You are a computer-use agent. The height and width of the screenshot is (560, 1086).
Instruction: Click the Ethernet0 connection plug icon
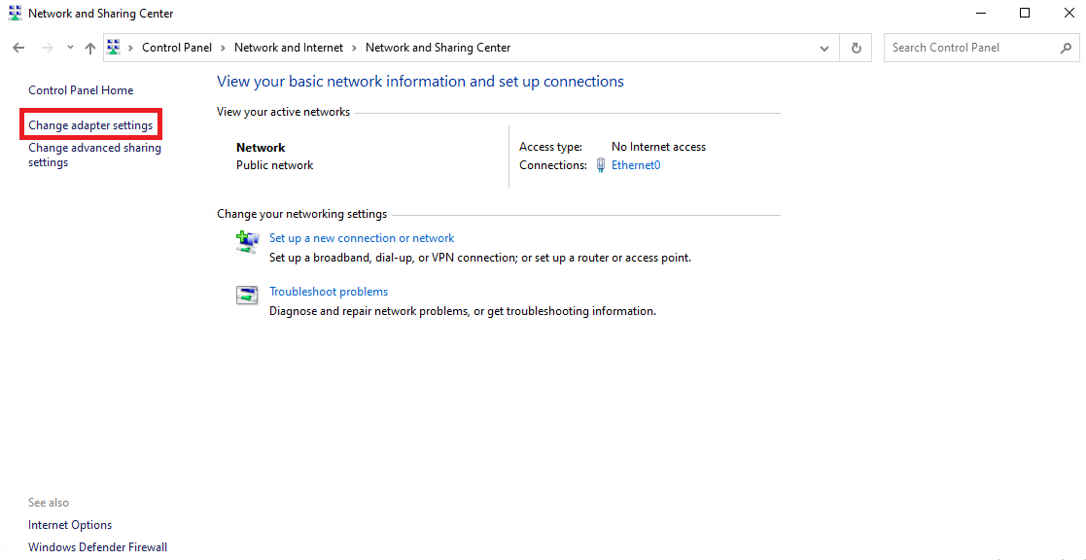pyautogui.click(x=601, y=165)
